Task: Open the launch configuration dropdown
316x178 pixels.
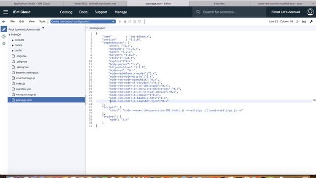Action: point(83,21)
